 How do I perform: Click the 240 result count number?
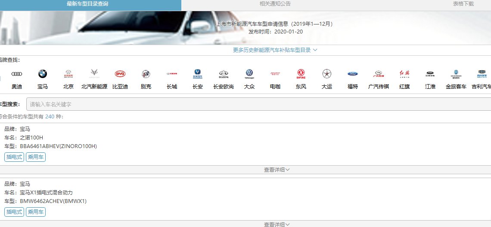(50, 117)
